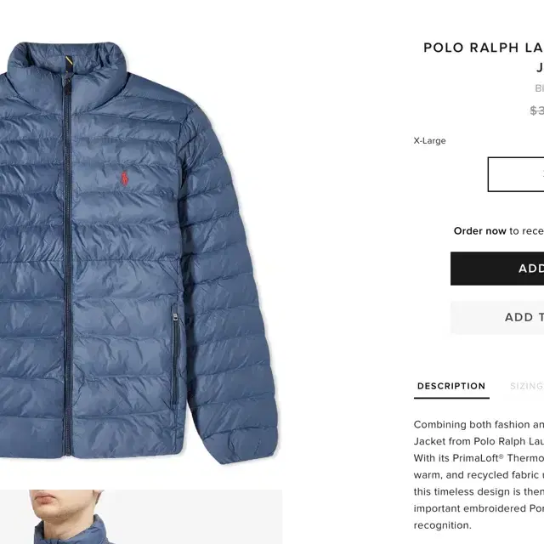Click the 'PrimaLoft' line in the description
This screenshot has height=544, width=544.
[x=479, y=458]
